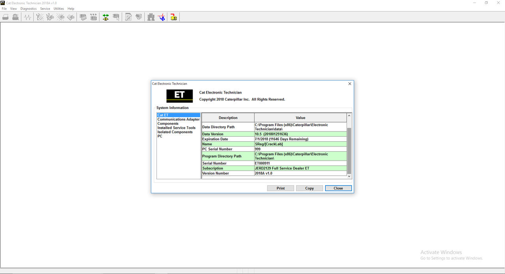505x274 pixels.
Task: Click the notepad-and-pencil toolbar icon
Action: (128, 17)
